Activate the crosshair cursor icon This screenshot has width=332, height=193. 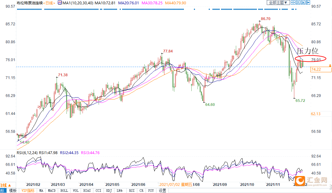293,2
